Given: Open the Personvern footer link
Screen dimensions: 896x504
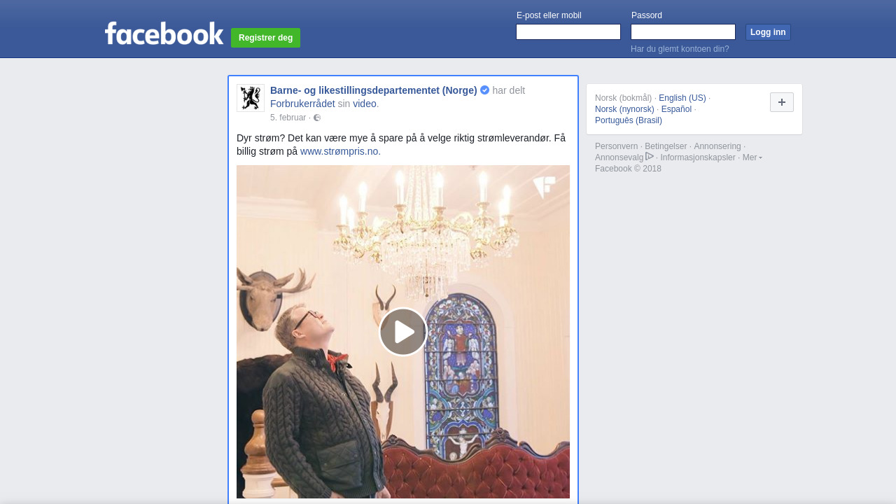Looking at the screenshot, I should pos(616,146).
